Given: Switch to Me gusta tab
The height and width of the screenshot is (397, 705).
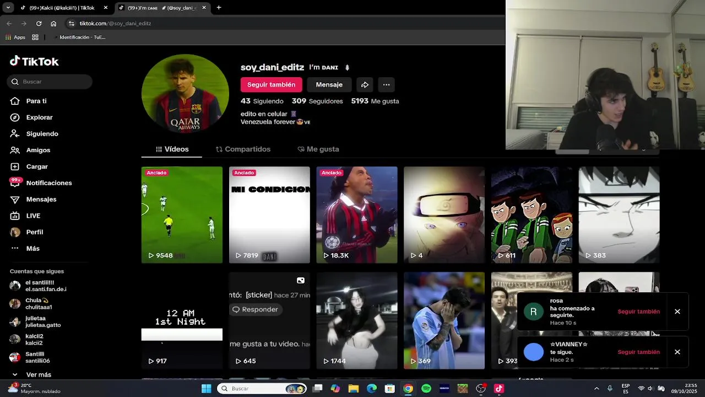Looking at the screenshot, I should coord(318,149).
